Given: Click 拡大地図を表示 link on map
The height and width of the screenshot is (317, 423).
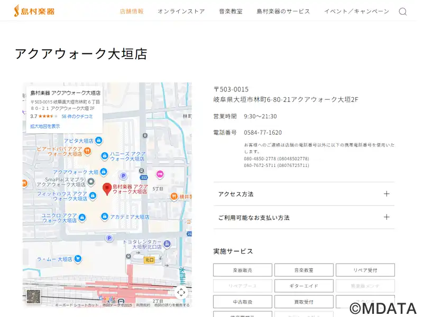Looking at the screenshot, I should pos(45,126).
